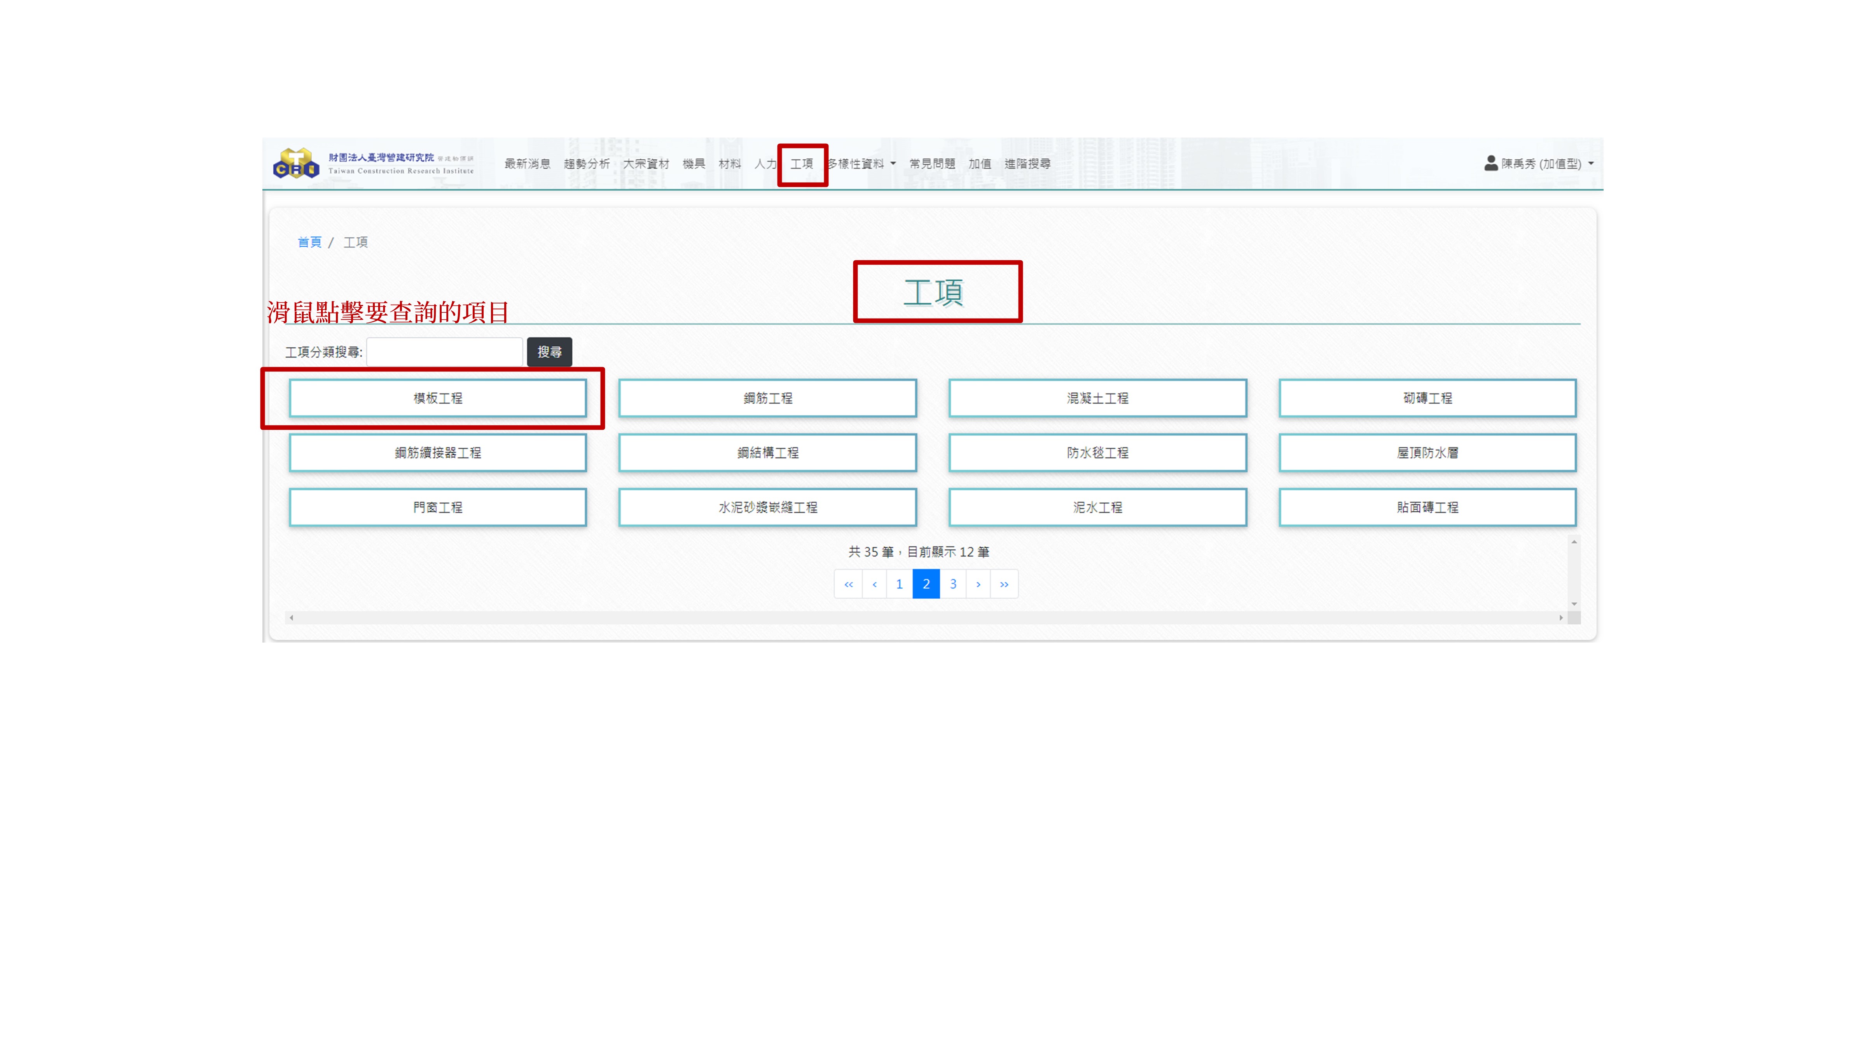Viewport: 1866px width, 1049px height.
Task: Click the 工項分類搜尋 input field
Action: pos(445,352)
